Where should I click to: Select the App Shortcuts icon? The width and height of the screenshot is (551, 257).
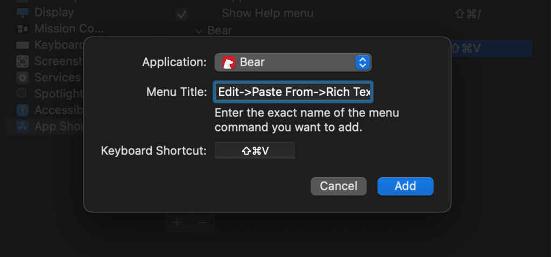[x=23, y=127]
